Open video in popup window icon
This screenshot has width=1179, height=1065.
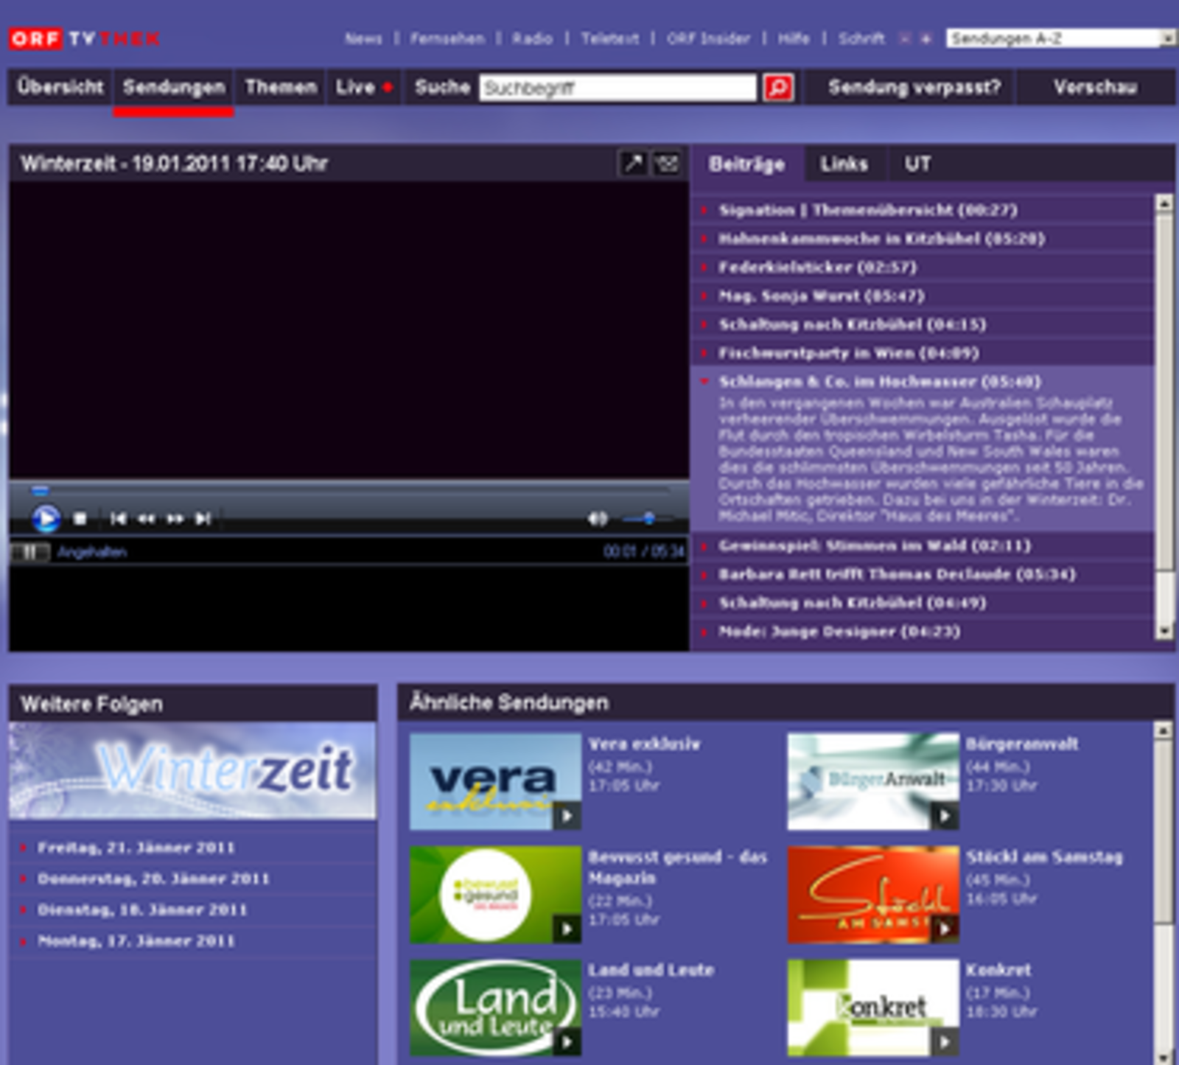tap(633, 163)
